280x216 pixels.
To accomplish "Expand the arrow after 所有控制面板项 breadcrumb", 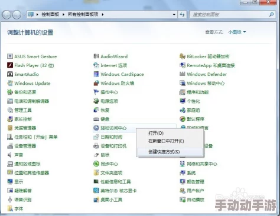I will (103, 14).
